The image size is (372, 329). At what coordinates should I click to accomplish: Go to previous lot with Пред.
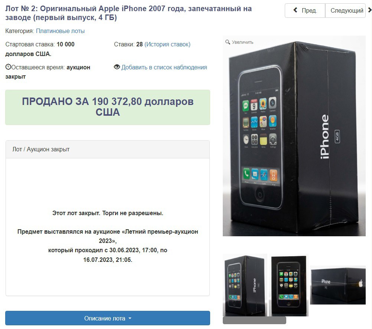point(305,10)
